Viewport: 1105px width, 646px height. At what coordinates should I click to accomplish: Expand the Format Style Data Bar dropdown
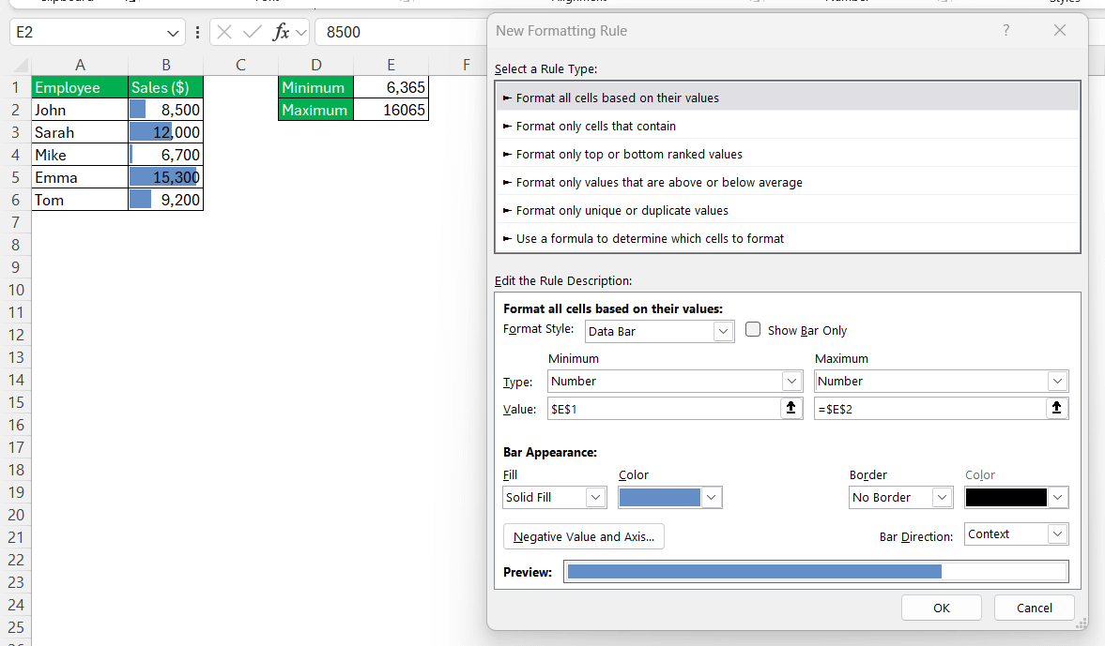point(723,331)
